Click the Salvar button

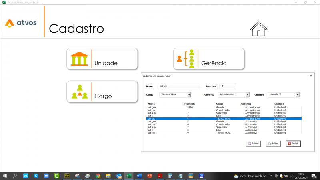[x=253, y=144]
